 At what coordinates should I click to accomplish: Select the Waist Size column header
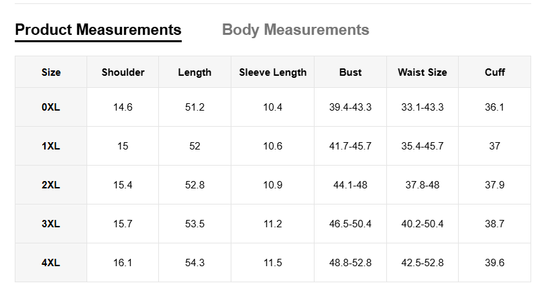coord(422,72)
